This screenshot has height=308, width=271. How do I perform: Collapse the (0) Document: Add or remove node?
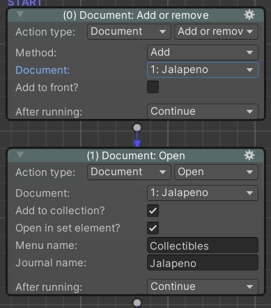pos(20,15)
